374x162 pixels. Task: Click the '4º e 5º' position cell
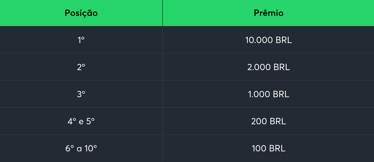pos(81,121)
